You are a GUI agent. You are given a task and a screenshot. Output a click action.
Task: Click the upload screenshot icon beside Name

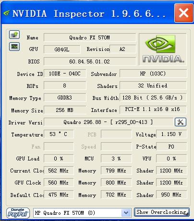(x=14, y=35)
